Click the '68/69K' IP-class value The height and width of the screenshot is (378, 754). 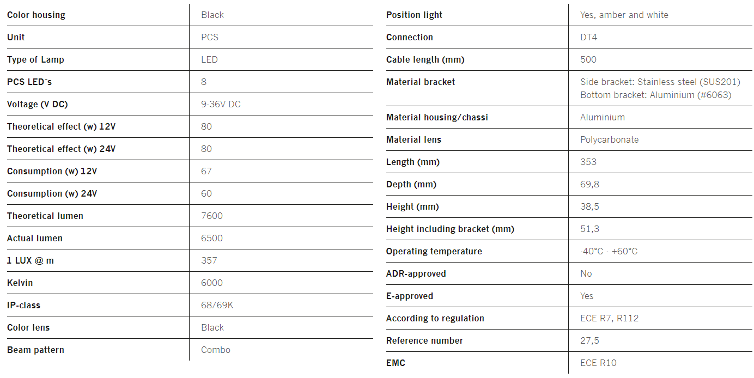coord(217,306)
